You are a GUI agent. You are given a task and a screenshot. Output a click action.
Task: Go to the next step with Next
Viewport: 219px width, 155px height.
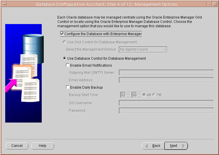[176, 146]
